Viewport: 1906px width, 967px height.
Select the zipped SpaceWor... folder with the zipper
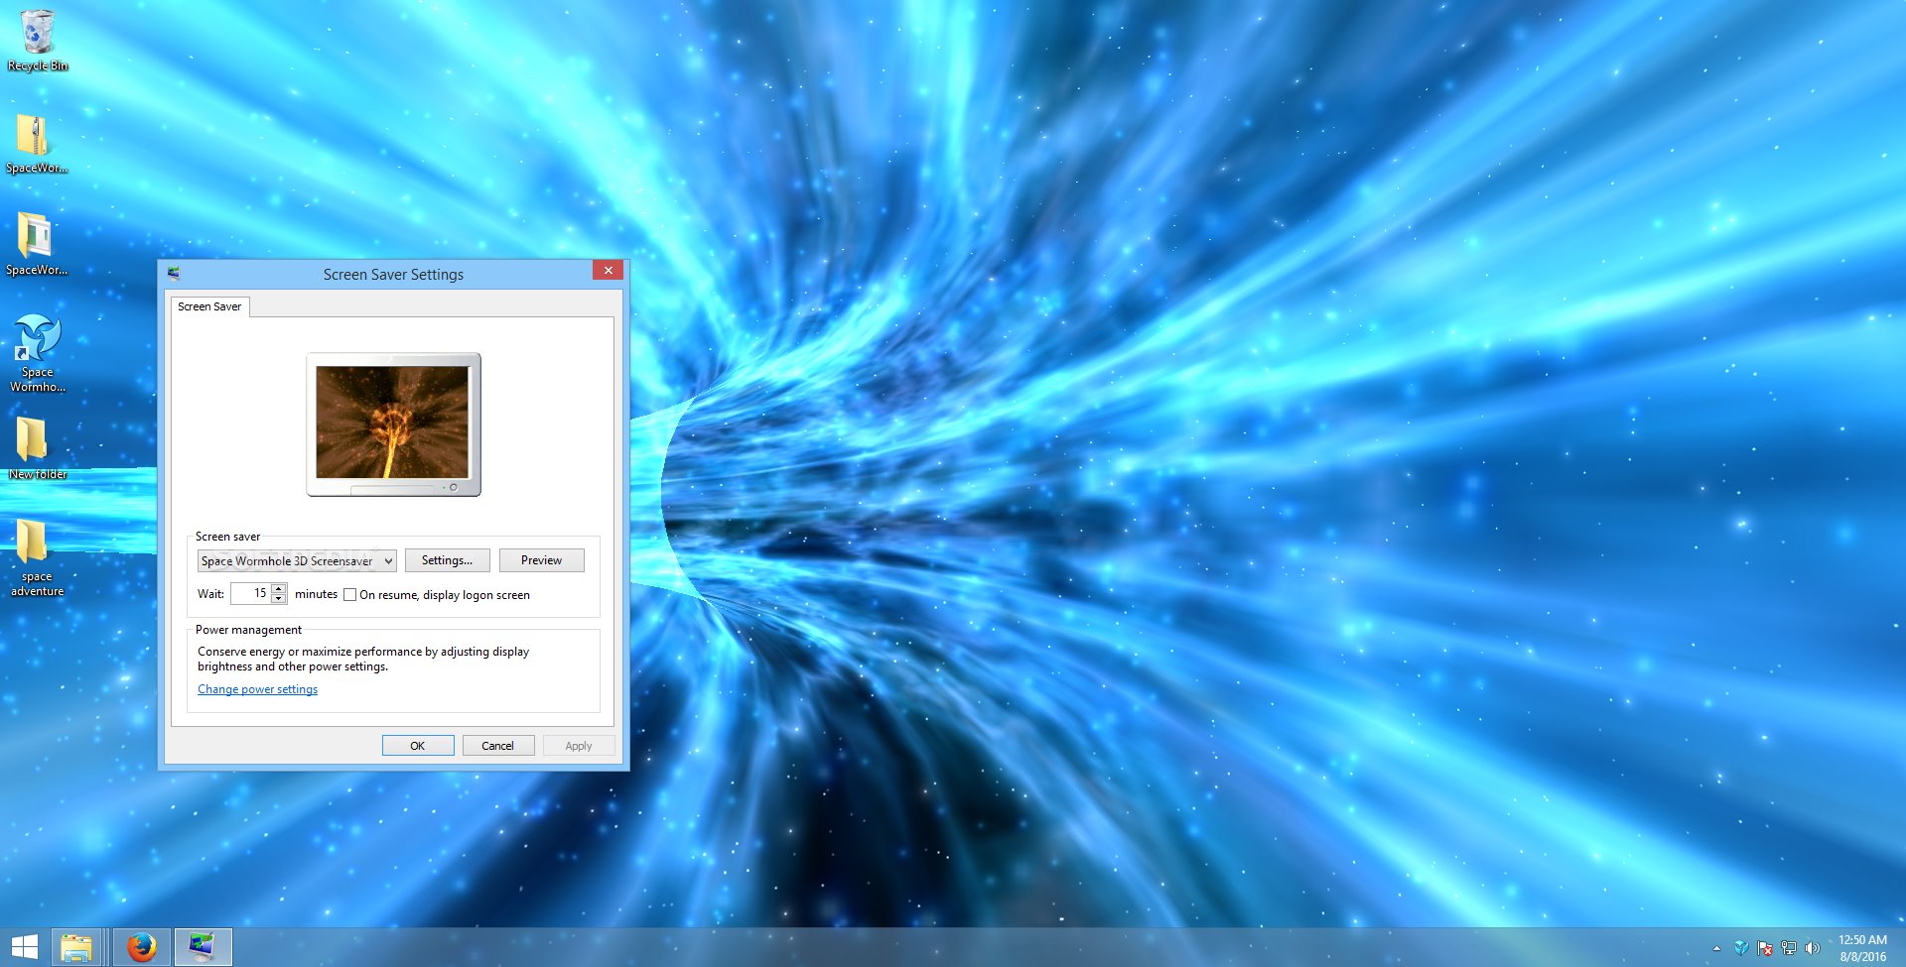coord(37,143)
